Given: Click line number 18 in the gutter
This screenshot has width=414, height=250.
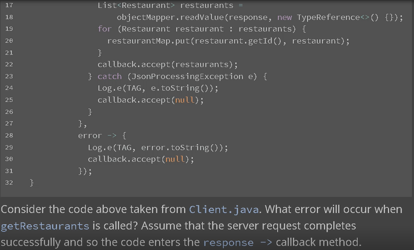Looking at the screenshot, I should click(x=9, y=17).
